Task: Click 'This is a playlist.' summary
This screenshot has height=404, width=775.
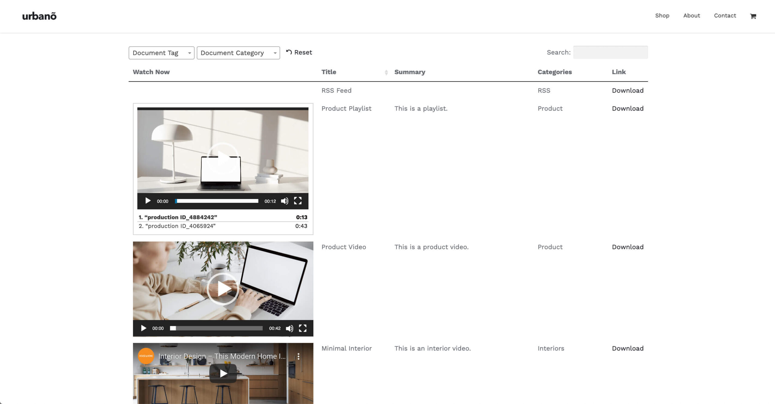Action: pyautogui.click(x=421, y=108)
